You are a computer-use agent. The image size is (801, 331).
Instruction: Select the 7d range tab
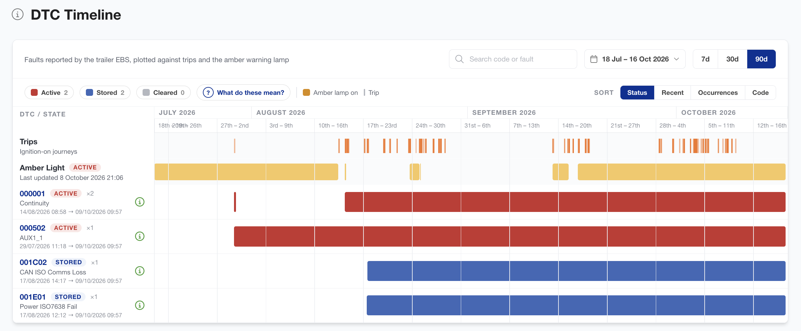click(x=705, y=59)
